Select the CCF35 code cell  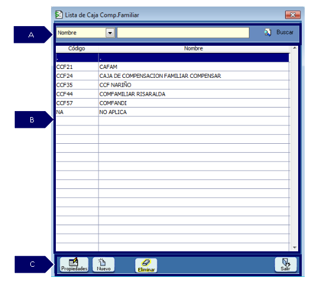pyautogui.click(x=77, y=85)
